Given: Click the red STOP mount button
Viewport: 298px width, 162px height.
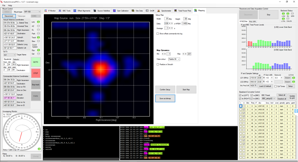Looking at the screenshot, I should point(35,73).
